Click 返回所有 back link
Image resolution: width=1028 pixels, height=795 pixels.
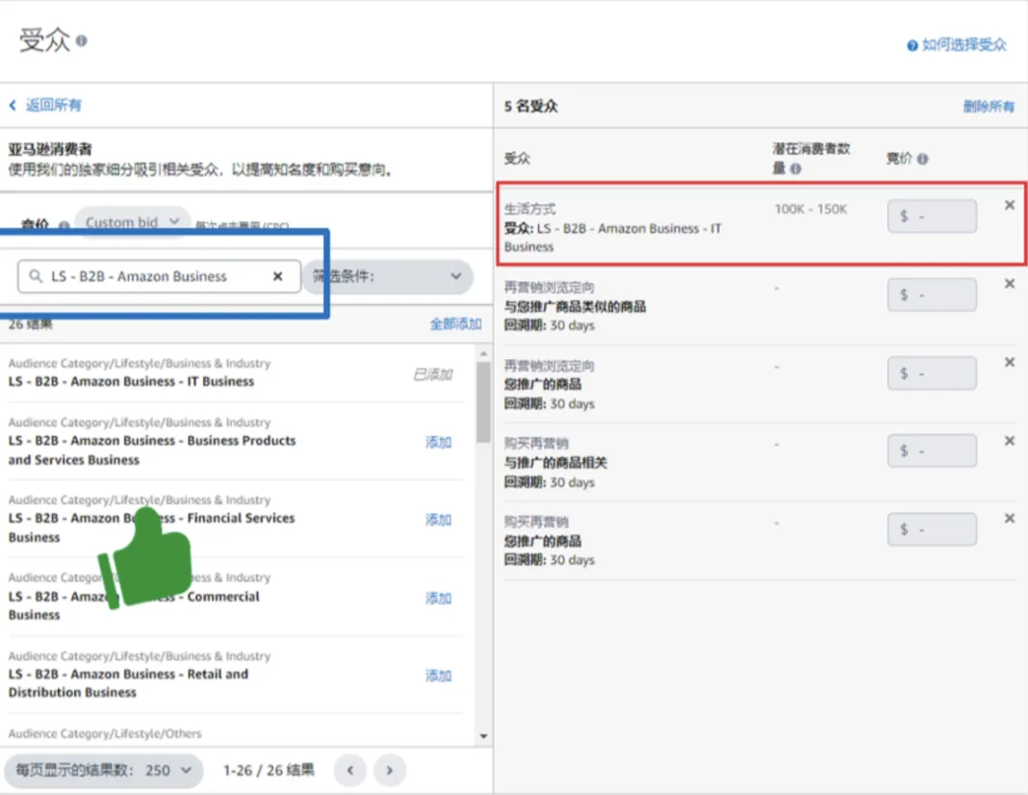pos(45,105)
